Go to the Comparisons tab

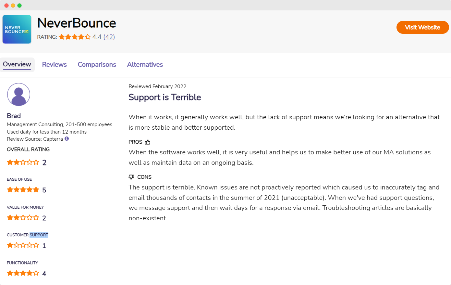point(97,65)
